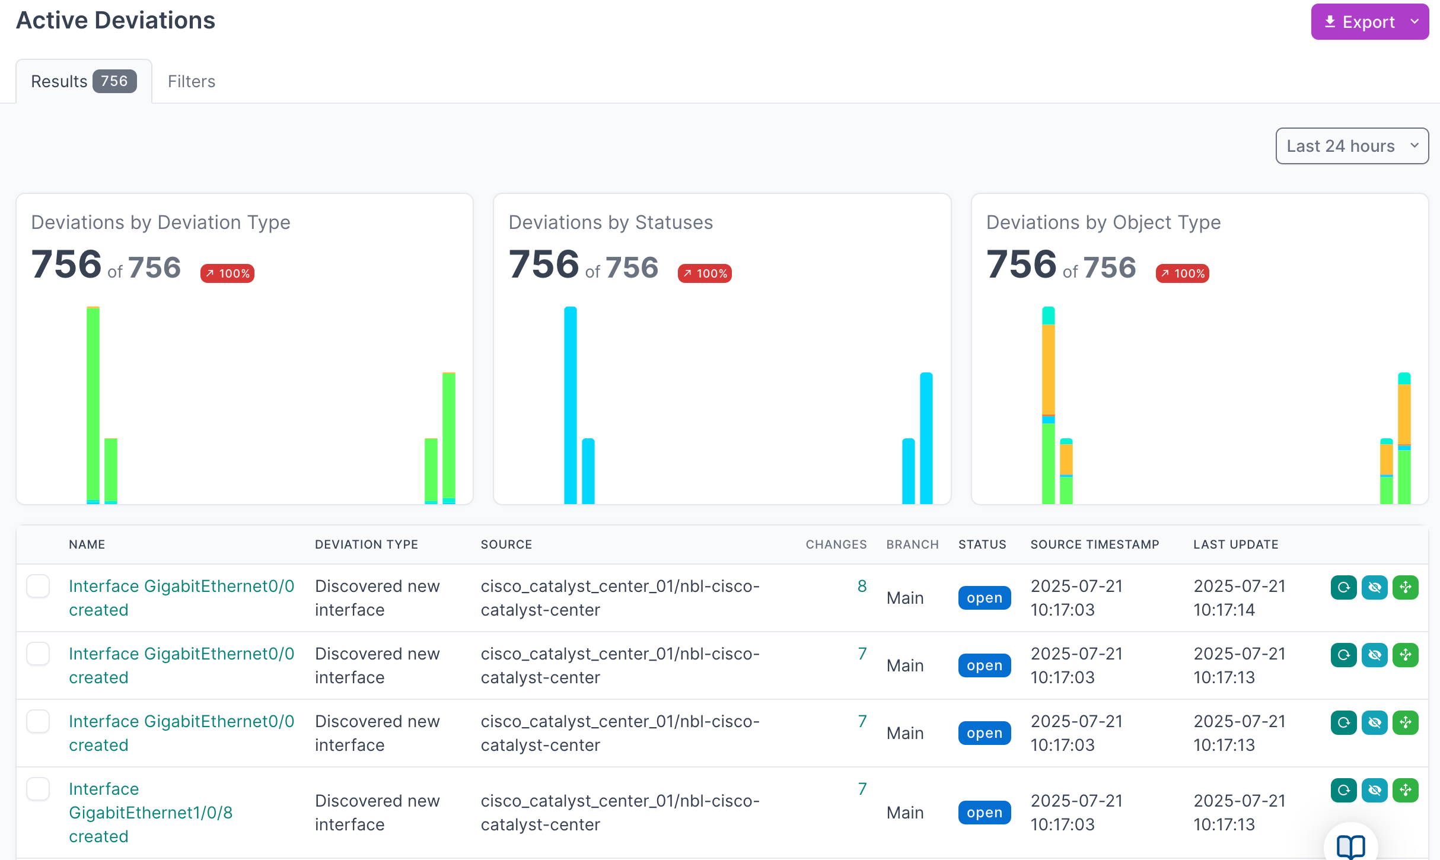Image resolution: width=1440 pixels, height=860 pixels.
Task: Click changes count 8 in first row
Action: 862,586
